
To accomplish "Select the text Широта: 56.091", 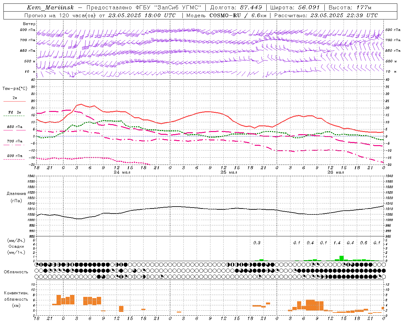I will click(295, 7).
